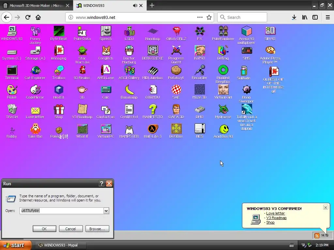Screen dimensions: 334x250
Task: Open Brian Sweeper game icon
Action: (247, 90)
